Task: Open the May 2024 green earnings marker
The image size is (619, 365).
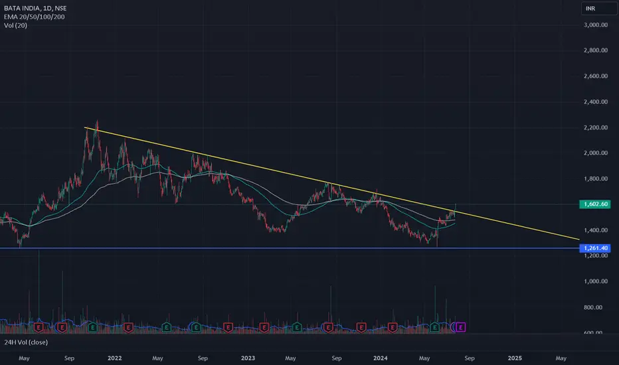Action: 434,327
